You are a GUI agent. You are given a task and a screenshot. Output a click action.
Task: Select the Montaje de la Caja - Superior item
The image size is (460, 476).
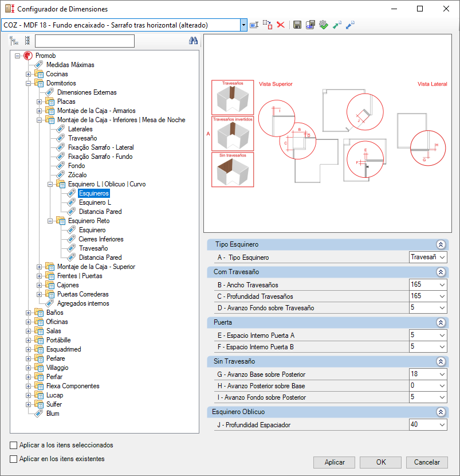pos(96,267)
